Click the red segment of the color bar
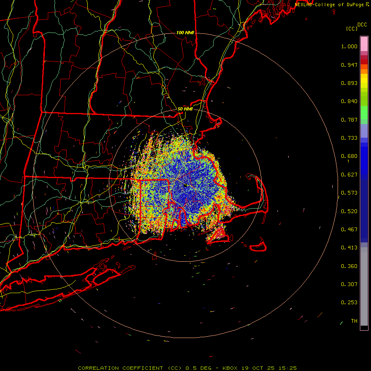The width and height of the screenshot is (371, 371). click(x=364, y=62)
